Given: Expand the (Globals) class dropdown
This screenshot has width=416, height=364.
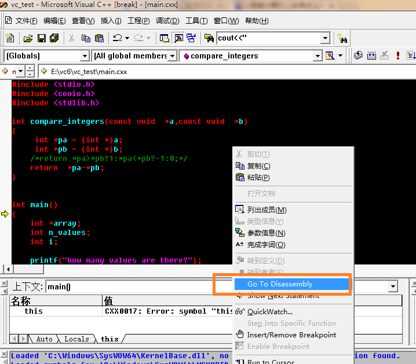Looking at the screenshot, I should 85,56.
